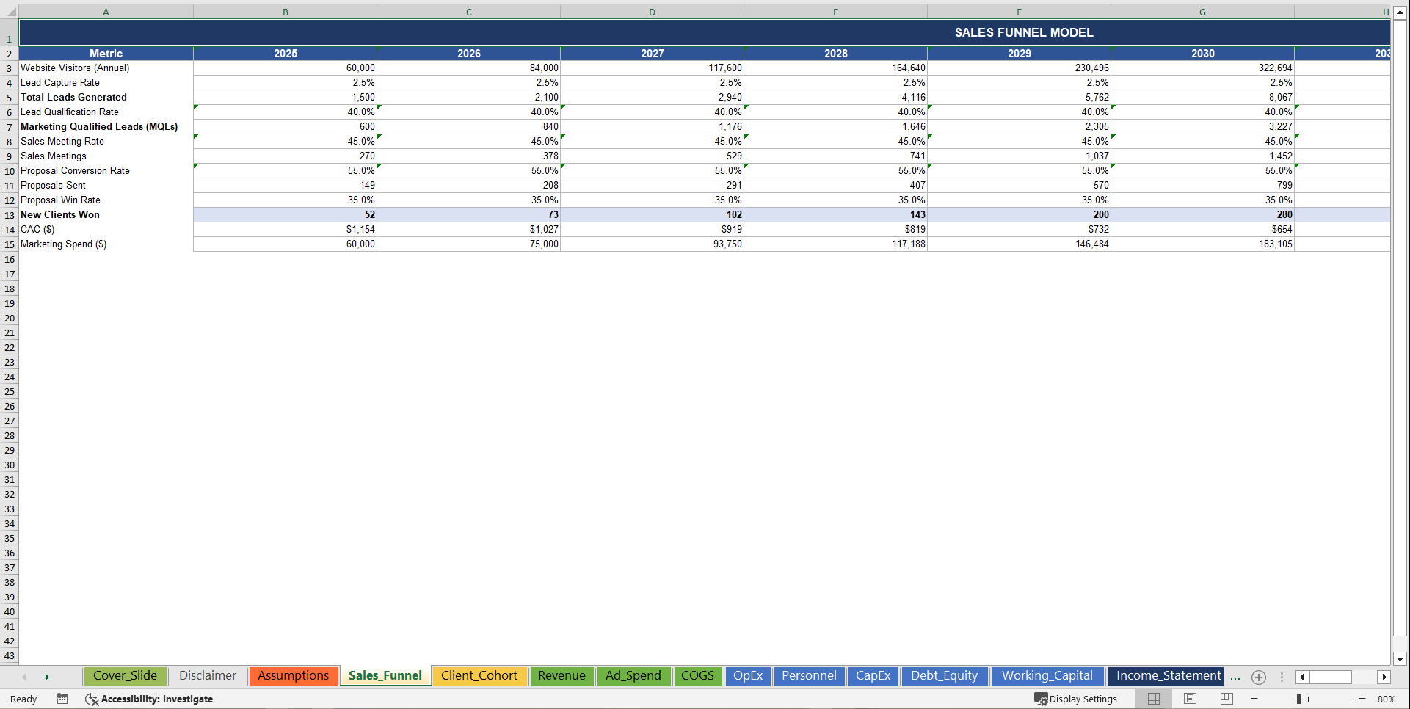The height and width of the screenshot is (709, 1410).
Task: Add a new worksheet with the plus icon
Action: coord(1258,677)
